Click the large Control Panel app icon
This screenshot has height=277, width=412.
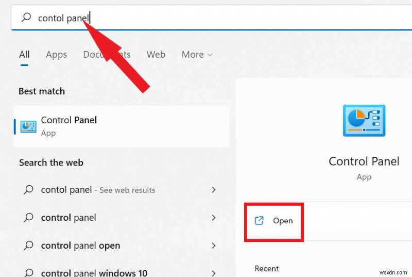364,121
